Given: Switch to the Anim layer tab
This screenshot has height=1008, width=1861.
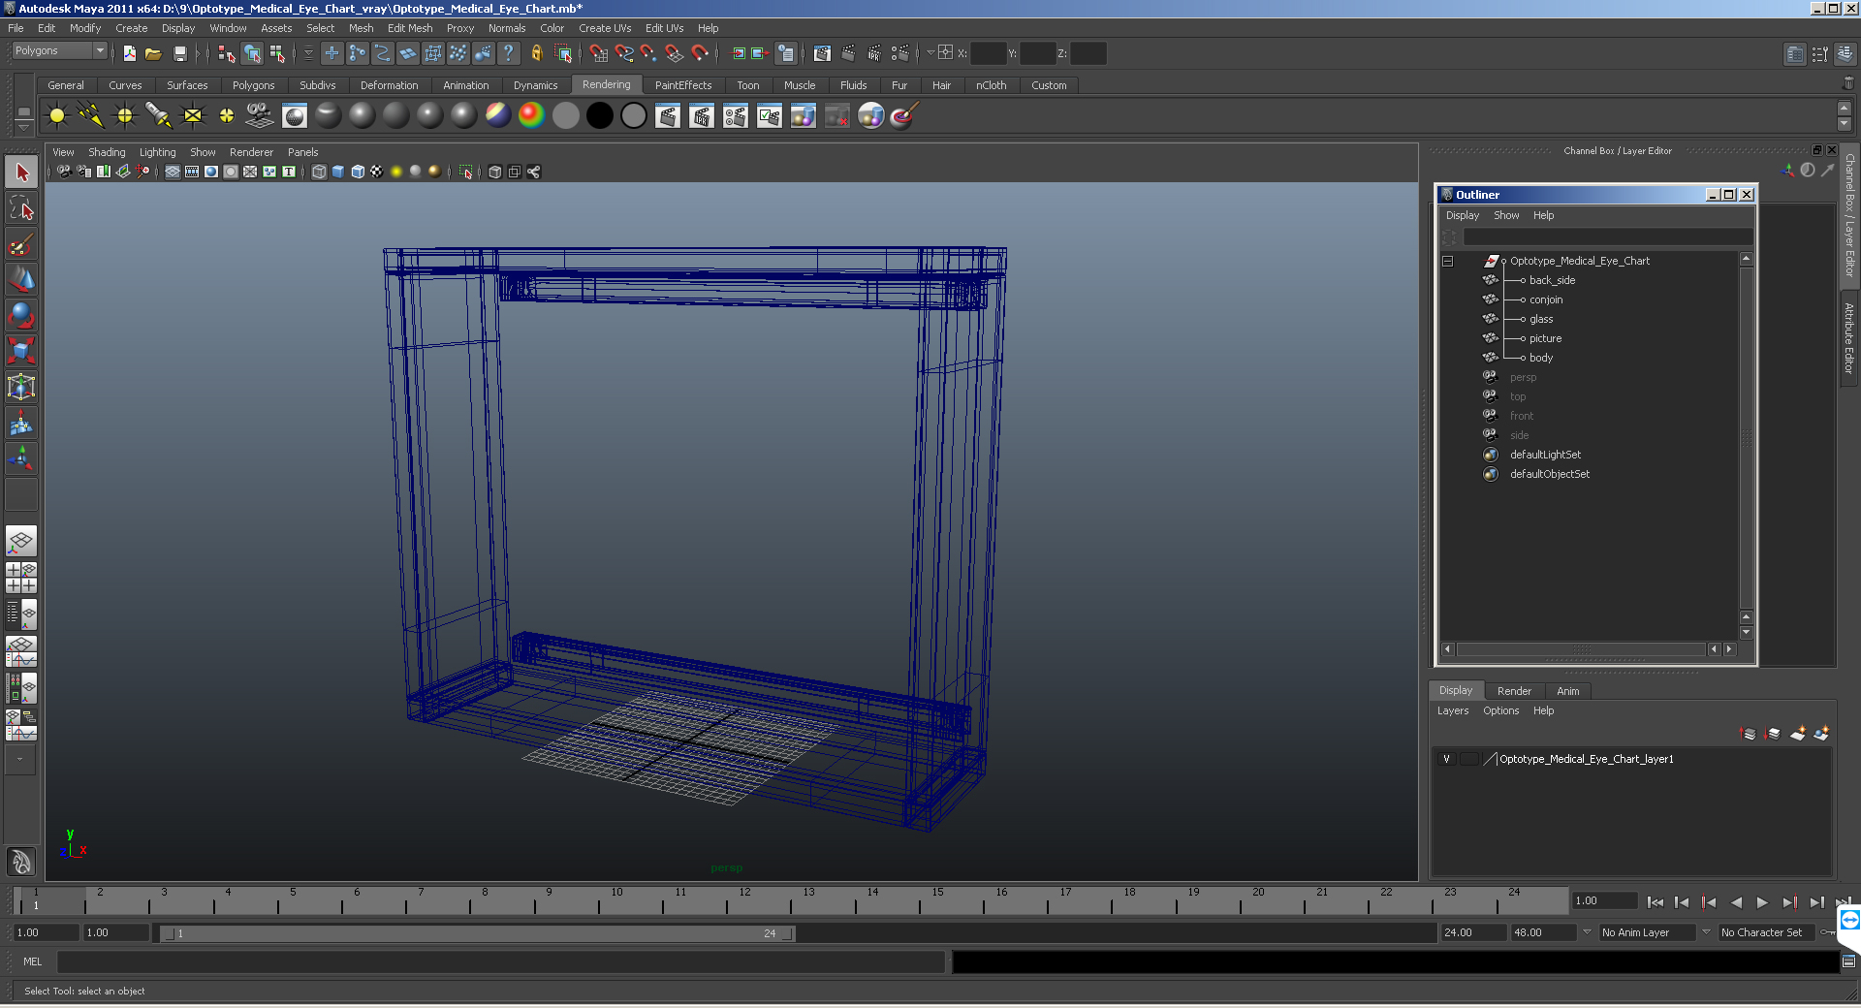Looking at the screenshot, I should pos(1567,691).
